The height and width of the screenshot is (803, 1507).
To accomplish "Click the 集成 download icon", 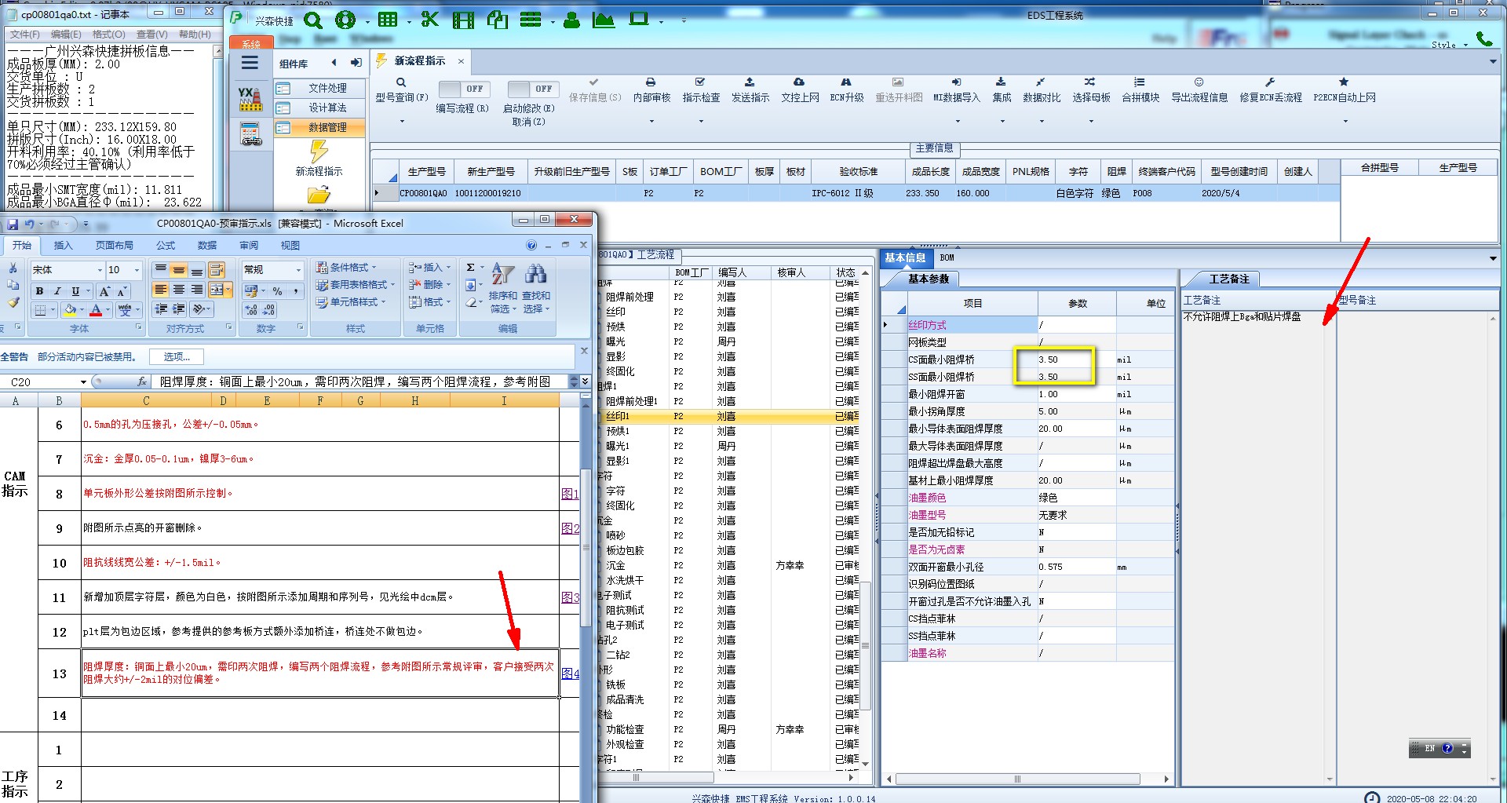I will click(1001, 82).
